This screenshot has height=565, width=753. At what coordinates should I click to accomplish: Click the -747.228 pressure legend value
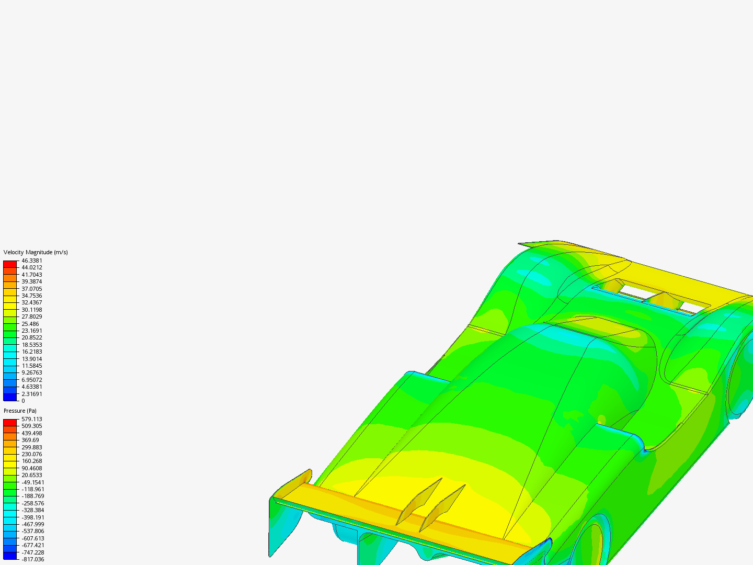(33, 552)
